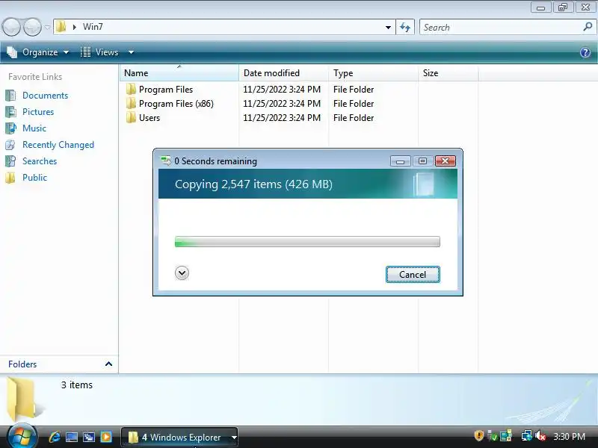Click the Documents sidebar icon
Screen dimensions: 598x448
coord(10,96)
